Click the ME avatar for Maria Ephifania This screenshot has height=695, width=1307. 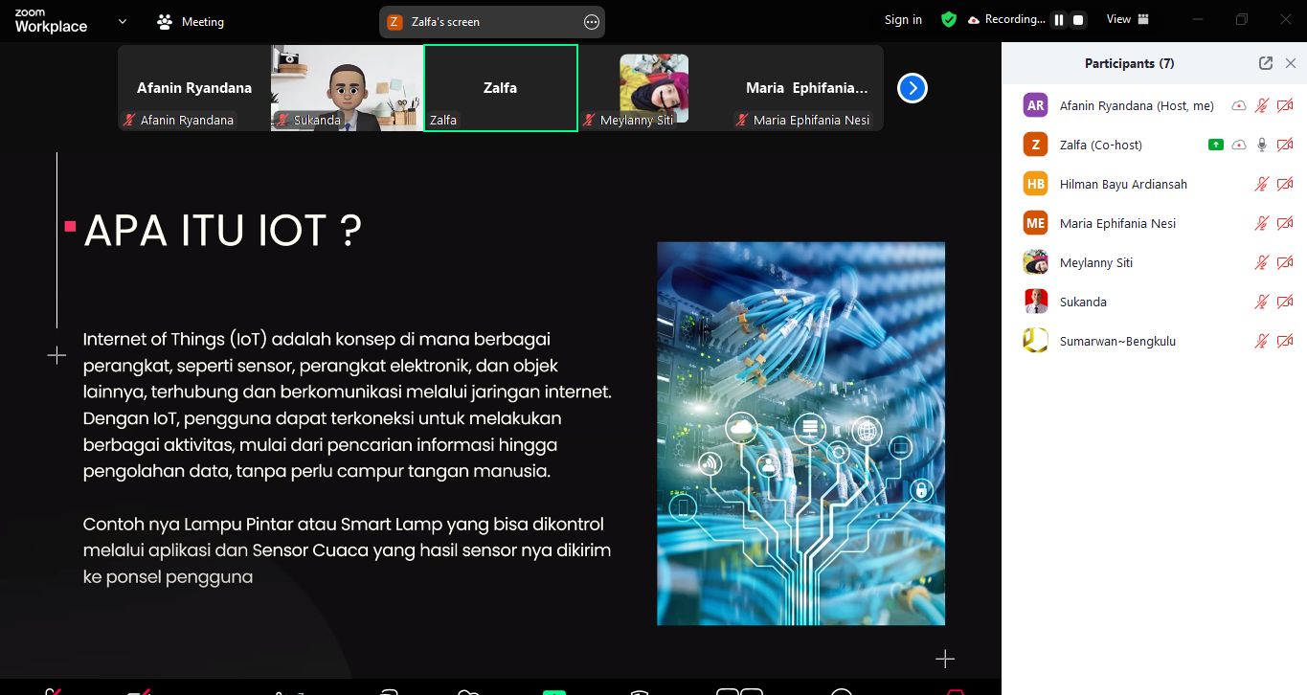pos(1035,223)
